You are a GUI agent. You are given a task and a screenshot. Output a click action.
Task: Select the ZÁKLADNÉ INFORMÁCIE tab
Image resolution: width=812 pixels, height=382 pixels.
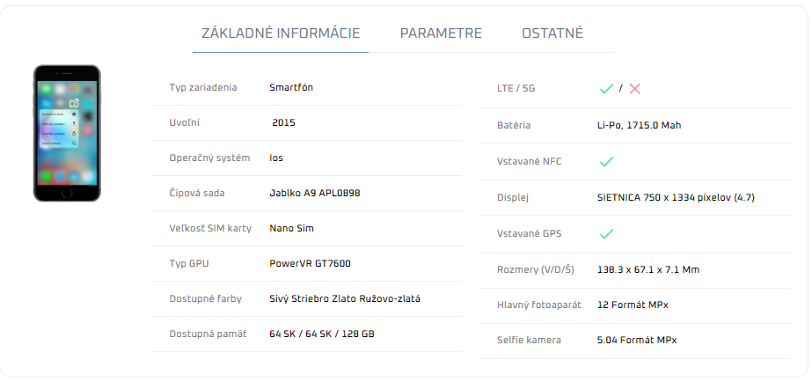pos(281,33)
